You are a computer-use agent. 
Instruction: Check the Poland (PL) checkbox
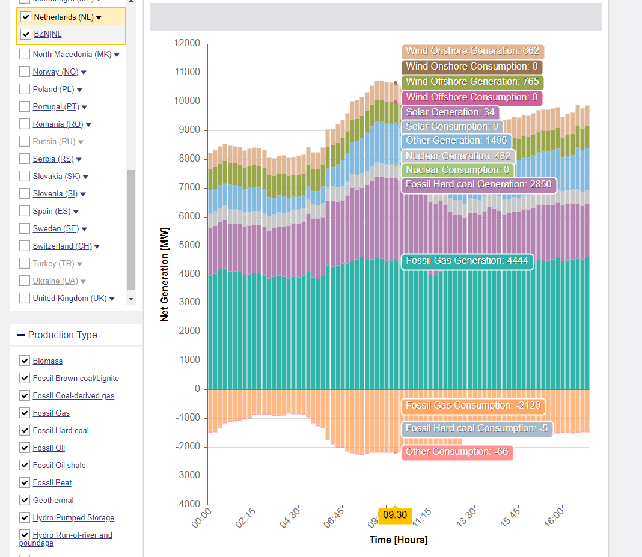click(x=25, y=89)
